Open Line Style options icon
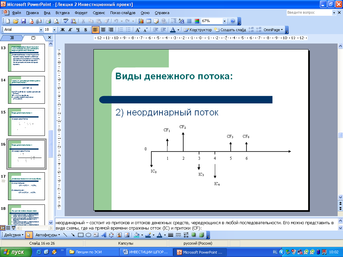The height and width of the screenshot is (257, 343). (171, 235)
